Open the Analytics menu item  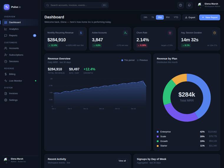(20, 29)
